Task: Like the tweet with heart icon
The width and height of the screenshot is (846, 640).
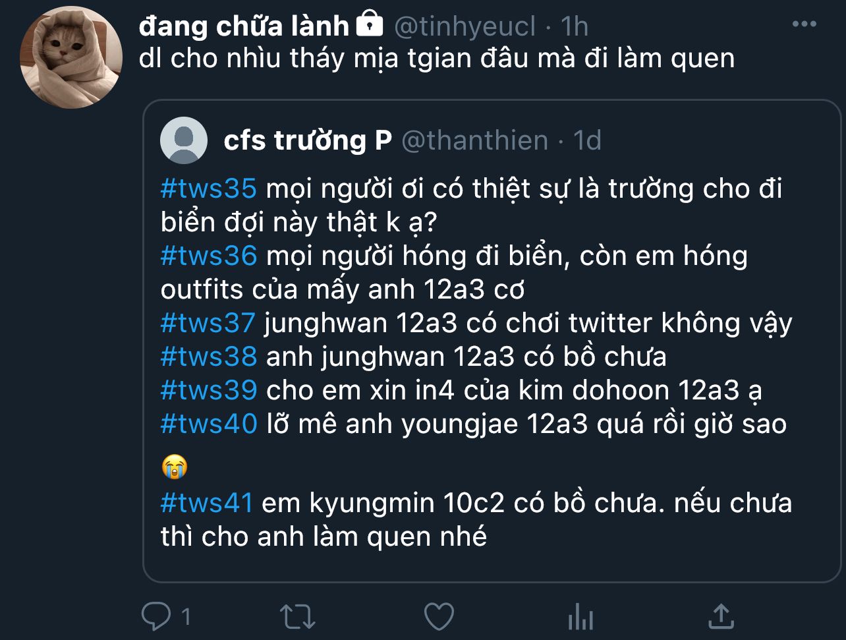Action: [x=439, y=617]
